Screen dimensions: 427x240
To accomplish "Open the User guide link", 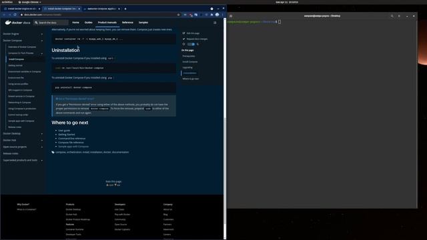I will [64, 131].
